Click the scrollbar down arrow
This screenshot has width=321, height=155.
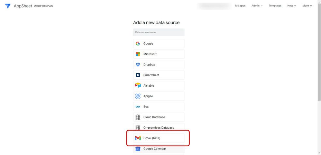coord(319,153)
